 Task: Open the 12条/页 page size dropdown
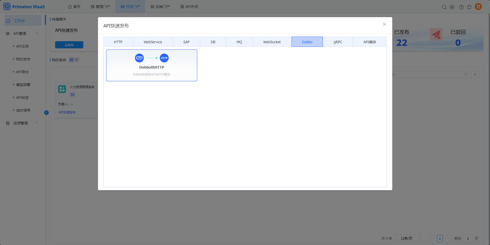408,238
